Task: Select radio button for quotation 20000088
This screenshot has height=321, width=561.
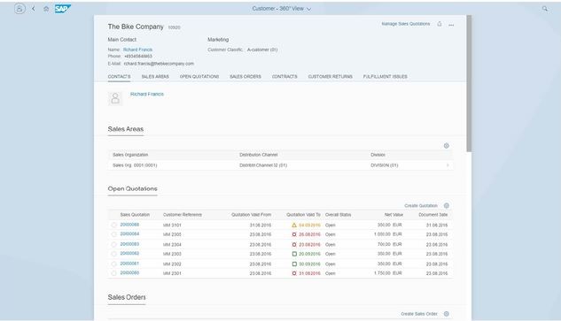Action: 113,225
